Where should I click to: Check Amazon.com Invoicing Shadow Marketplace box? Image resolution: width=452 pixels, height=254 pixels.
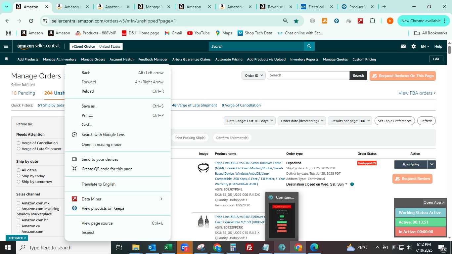[x=19, y=209]
